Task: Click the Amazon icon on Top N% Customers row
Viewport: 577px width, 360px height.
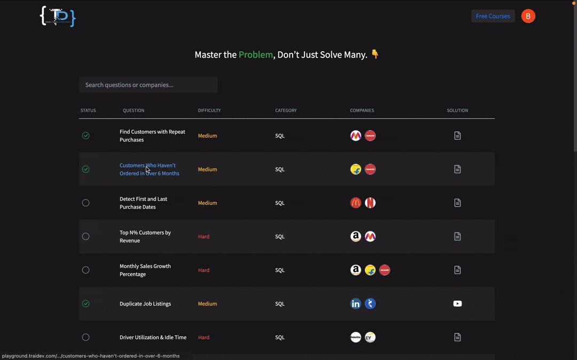Action: click(x=356, y=236)
